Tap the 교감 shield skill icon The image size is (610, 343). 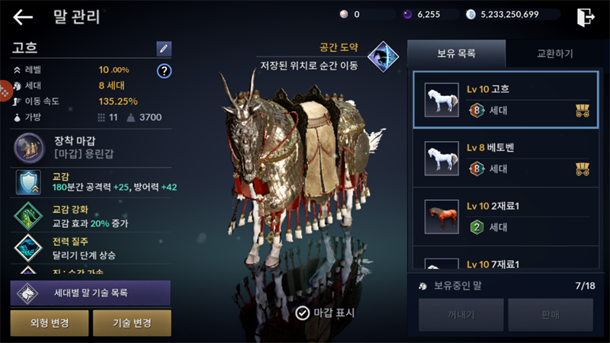point(28,182)
